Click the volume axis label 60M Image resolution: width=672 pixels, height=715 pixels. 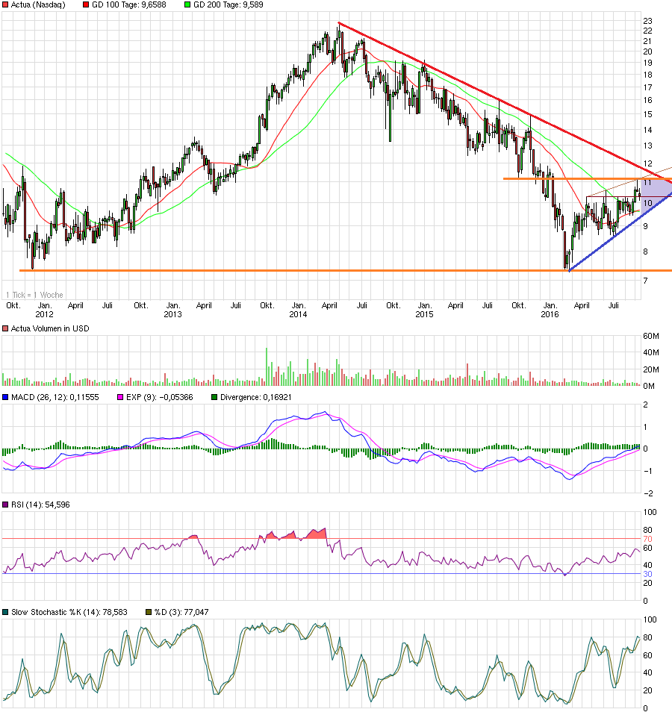tap(651, 337)
